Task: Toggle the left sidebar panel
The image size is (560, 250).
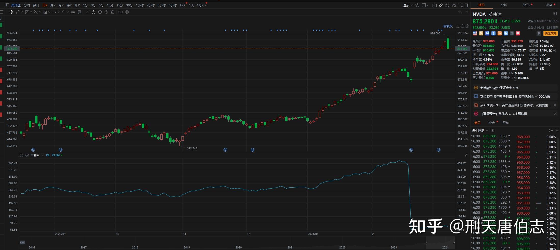Action: click(x=7, y=5)
